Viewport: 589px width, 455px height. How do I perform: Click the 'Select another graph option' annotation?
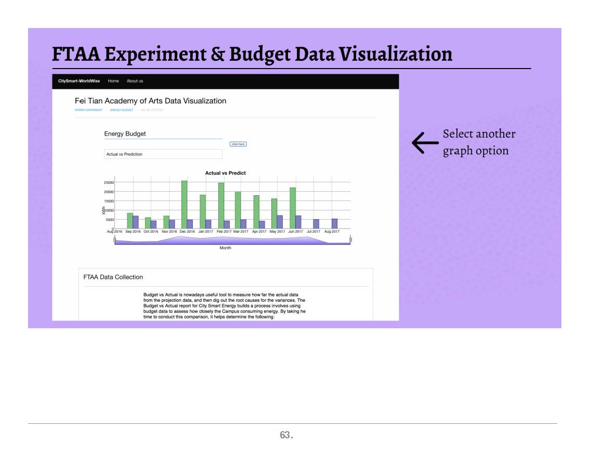click(x=478, y=142)
